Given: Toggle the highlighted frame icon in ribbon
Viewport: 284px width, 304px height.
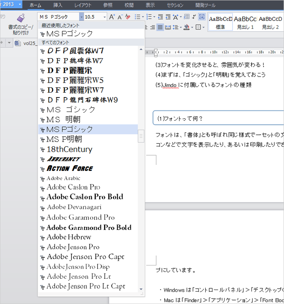Looking at the screenshot, I should click(x=202, y=17).
